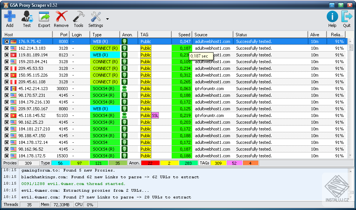Click the red anonymity count swatch showing 22

(150, 163)
